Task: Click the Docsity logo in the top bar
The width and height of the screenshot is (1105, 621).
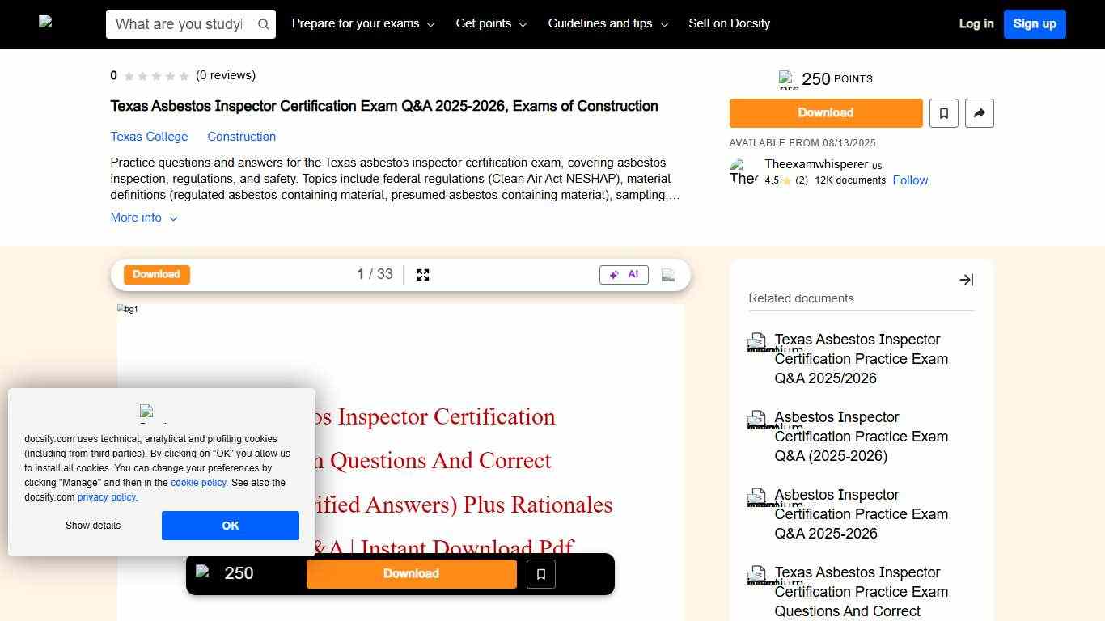Action: pyautogui.click(x=46, y=23)
